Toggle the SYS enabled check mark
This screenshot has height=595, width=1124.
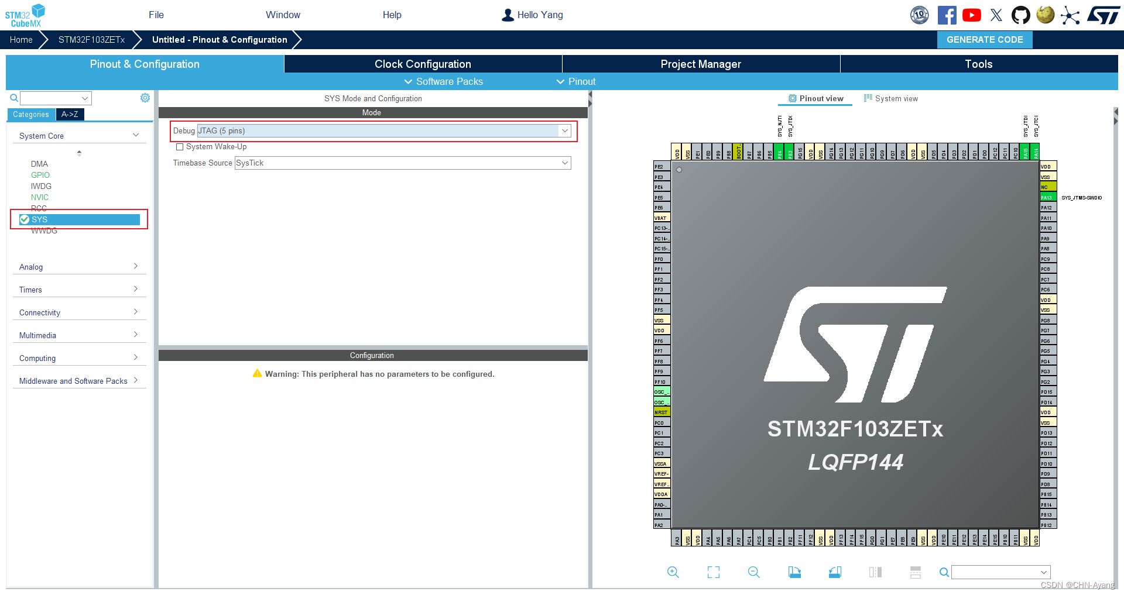[25, 219]
